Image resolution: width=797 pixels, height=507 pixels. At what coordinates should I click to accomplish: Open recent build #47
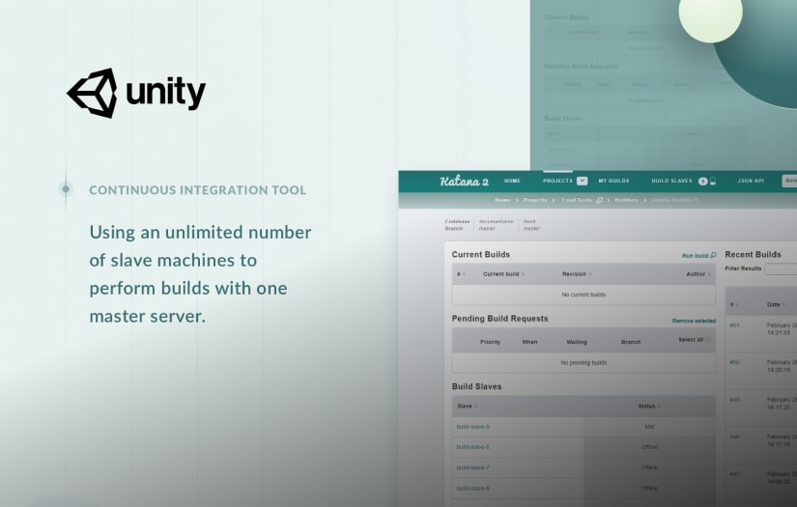[x=734, y=474]
